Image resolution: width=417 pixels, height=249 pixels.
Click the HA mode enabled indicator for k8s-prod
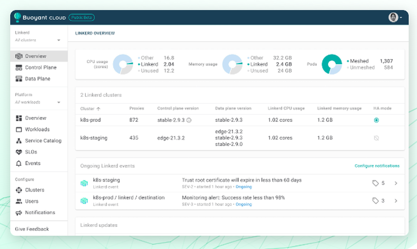coord(376,120)
